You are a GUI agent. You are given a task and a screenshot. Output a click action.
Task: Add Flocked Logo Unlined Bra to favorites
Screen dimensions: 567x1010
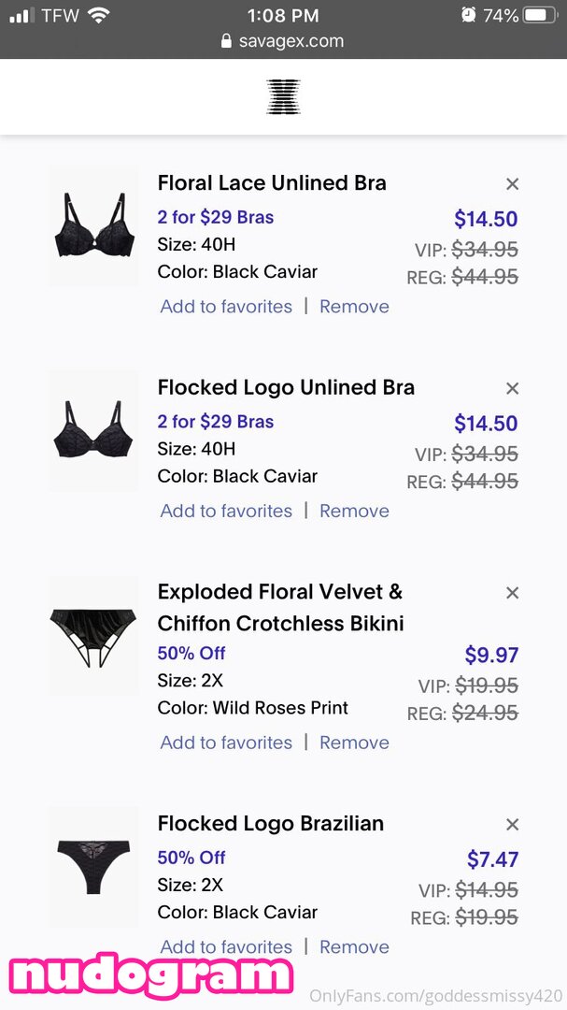226,511
